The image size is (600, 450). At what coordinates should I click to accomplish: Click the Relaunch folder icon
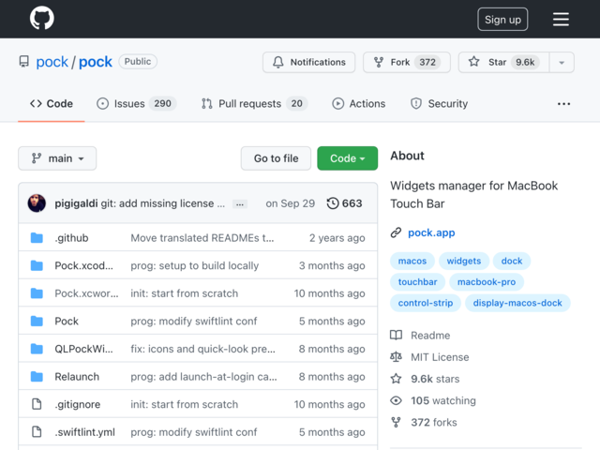37,377
